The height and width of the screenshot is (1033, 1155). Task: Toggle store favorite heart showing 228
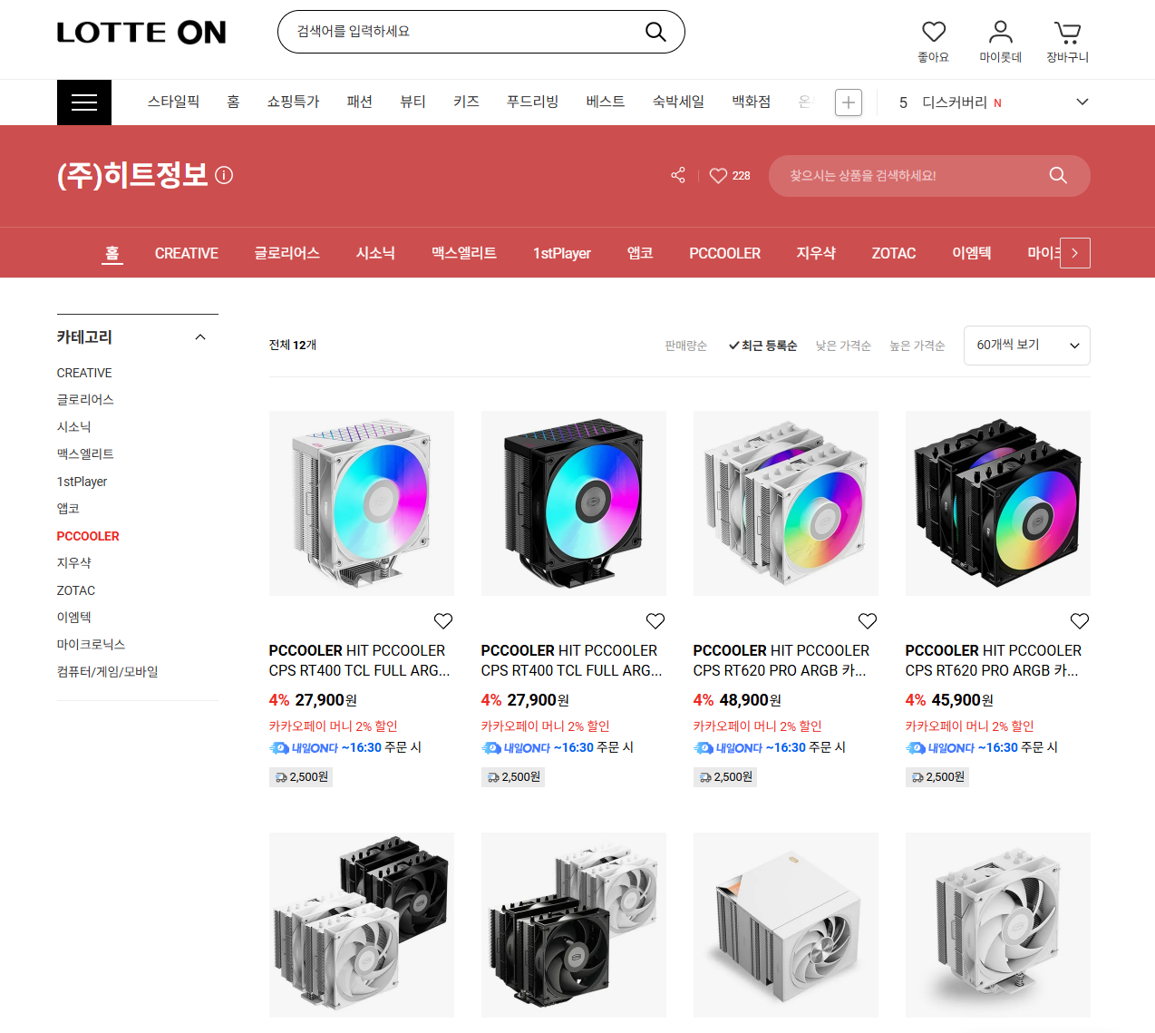[730, 176]
